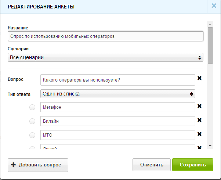Edit the МТС answer text field
This screenshot has height=180, width=221.
117,135
